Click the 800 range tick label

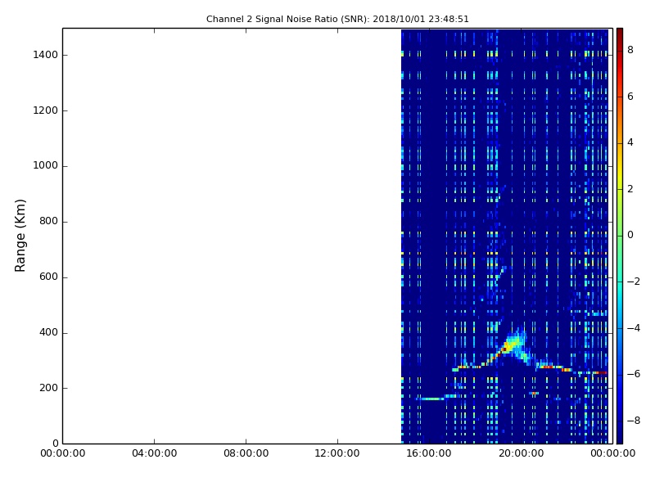click(x=48, y=221)
